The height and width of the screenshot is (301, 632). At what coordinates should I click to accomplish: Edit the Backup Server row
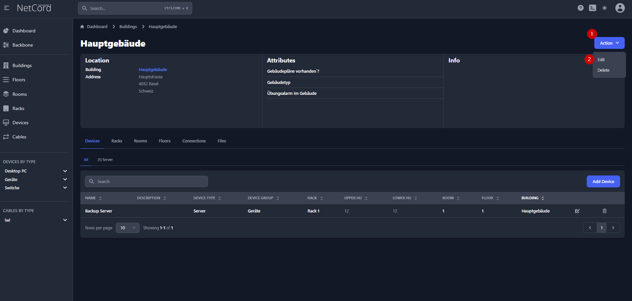click(577, 211)
